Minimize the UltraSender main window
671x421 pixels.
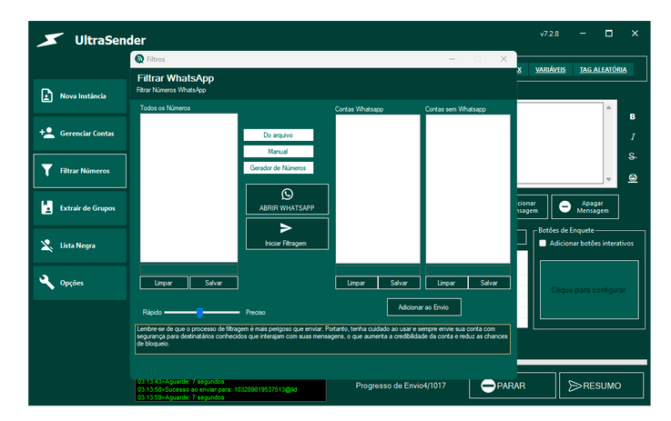[x=583, y=34]
